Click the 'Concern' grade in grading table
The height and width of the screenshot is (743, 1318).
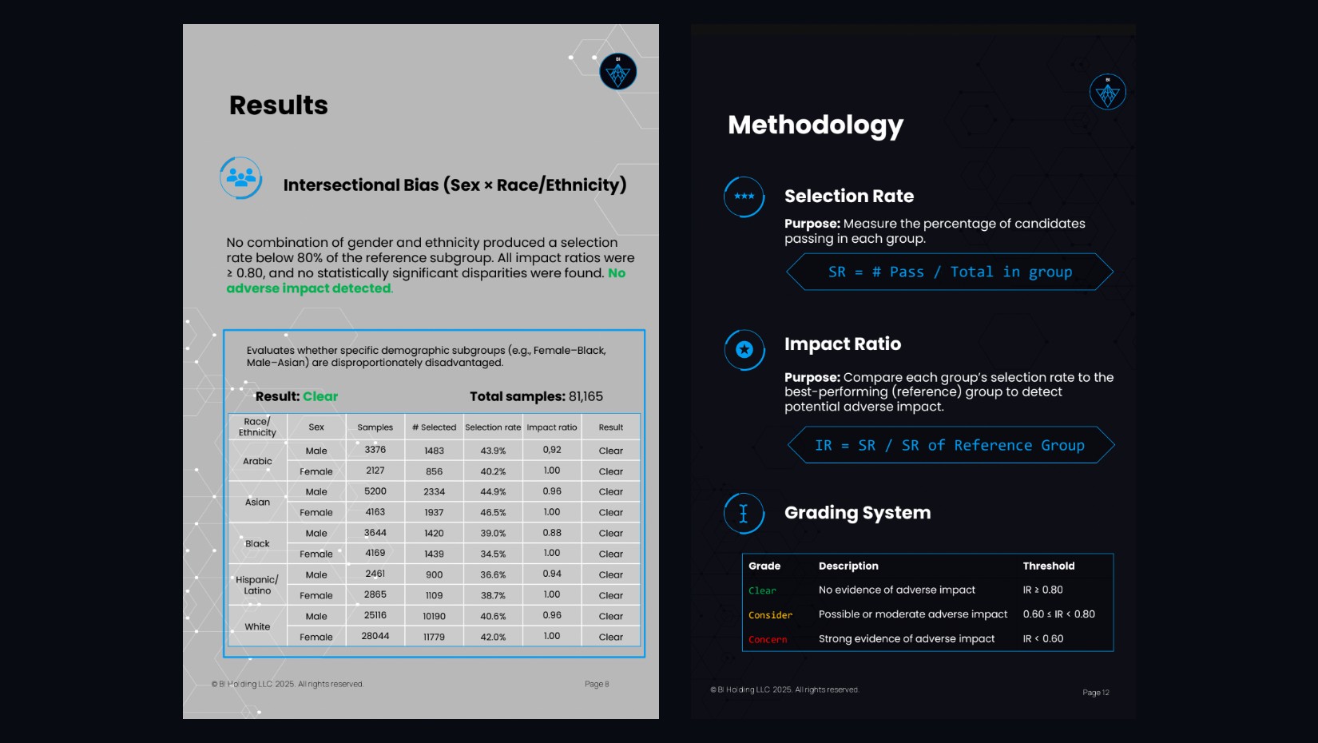[768, 639]
